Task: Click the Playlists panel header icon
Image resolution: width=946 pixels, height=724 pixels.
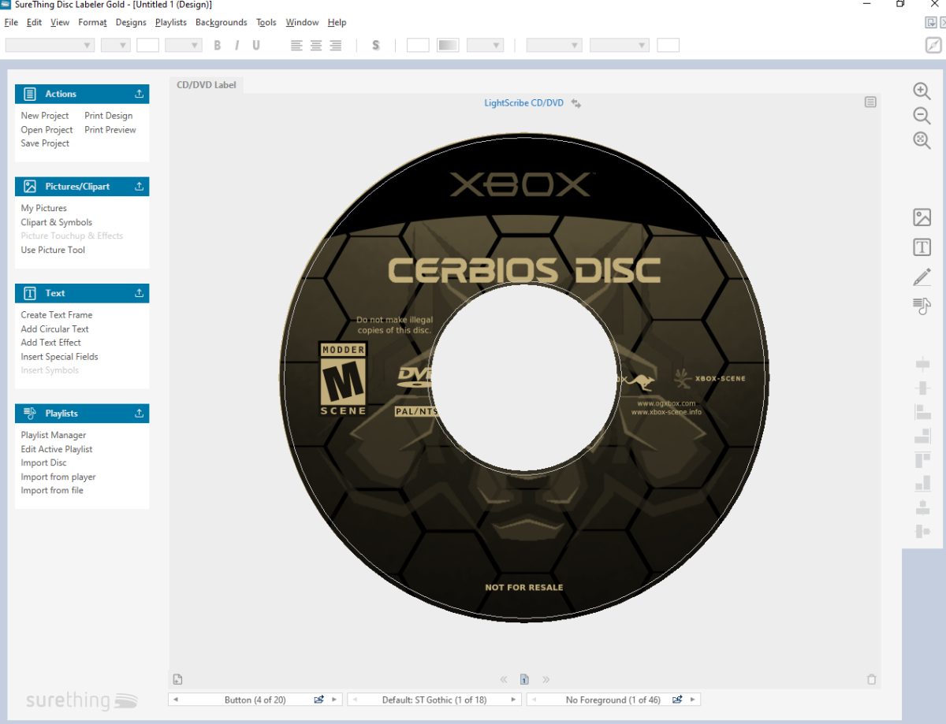Action: (30, 413)
